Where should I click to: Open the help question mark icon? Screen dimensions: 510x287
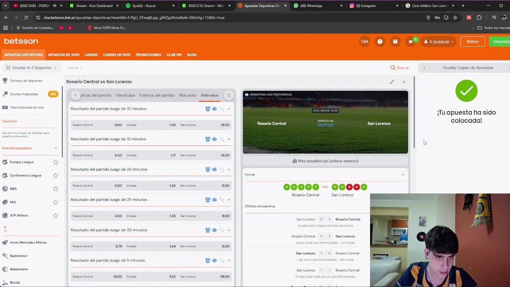pyautogui.click(x=380, y=41)
